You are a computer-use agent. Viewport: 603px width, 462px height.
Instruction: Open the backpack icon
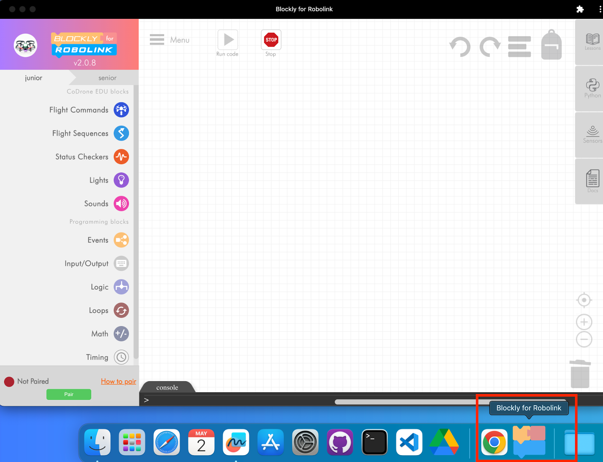coord(551,44)
